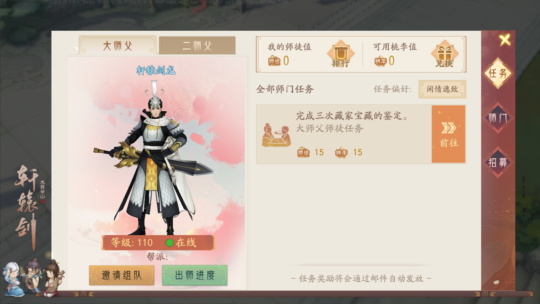540x304 pixels.
Task: Switch to the 大师父 tab
Action: tap(117, 45)
